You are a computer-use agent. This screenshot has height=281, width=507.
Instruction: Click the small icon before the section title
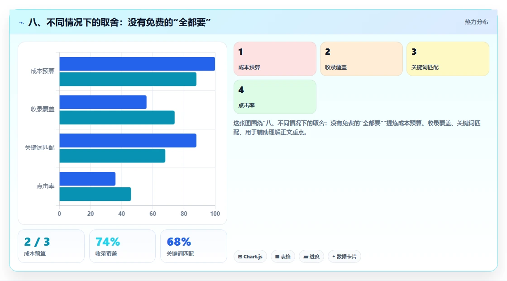coord(22,23)
